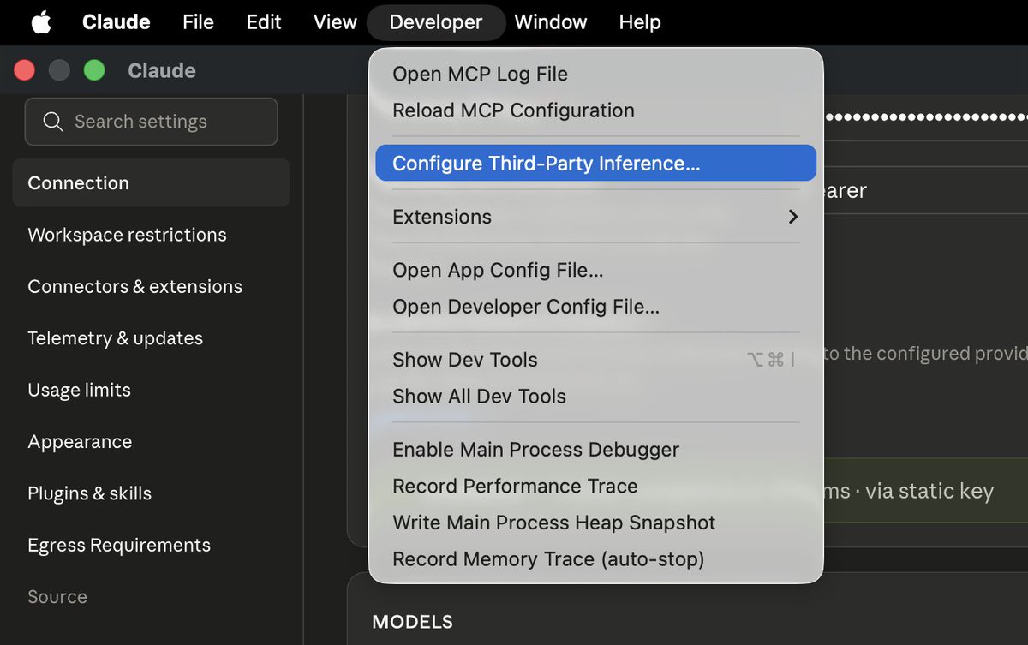The width and height of the screenshot is (1028, 645).
Task: Click the red close window button
Action: point(24,70)
